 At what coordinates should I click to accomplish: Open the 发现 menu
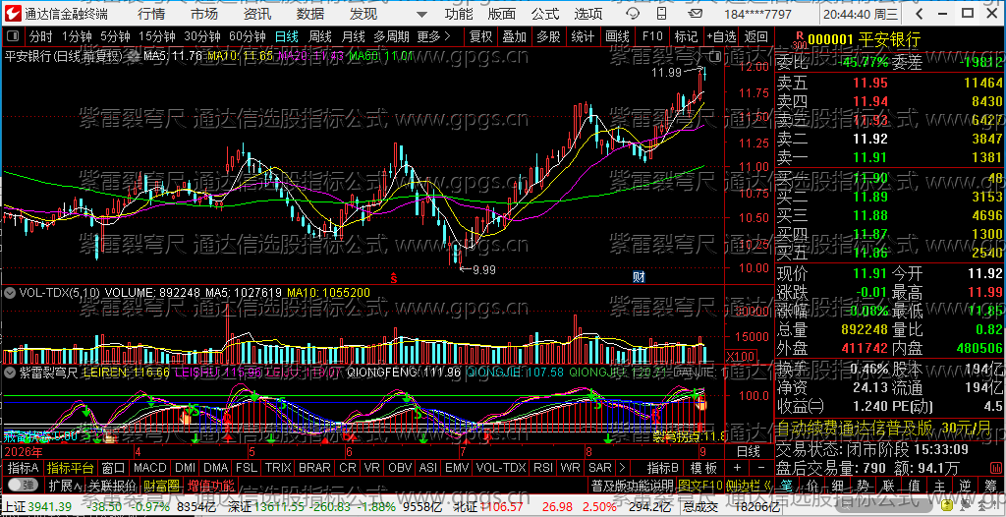(363, 14)
